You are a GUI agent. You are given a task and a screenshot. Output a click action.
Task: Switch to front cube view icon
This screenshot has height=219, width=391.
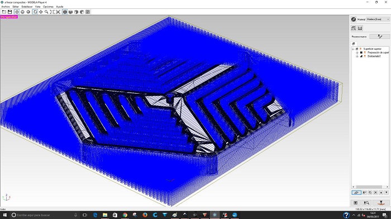pyautogui.click(x=77, y=12)
